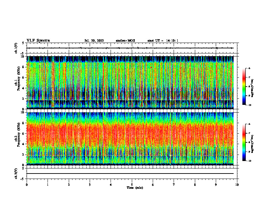
Task: Click the ch.1 frequency tick label '6'
Action: [x=24, y=77]
